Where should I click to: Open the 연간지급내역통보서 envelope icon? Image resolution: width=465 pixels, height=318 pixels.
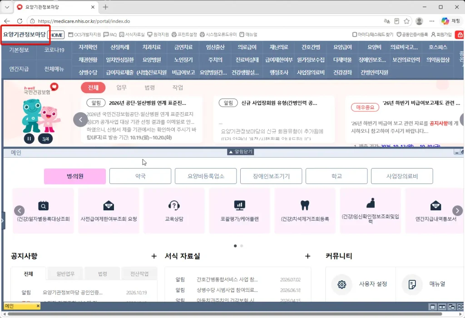click(435, 205)
